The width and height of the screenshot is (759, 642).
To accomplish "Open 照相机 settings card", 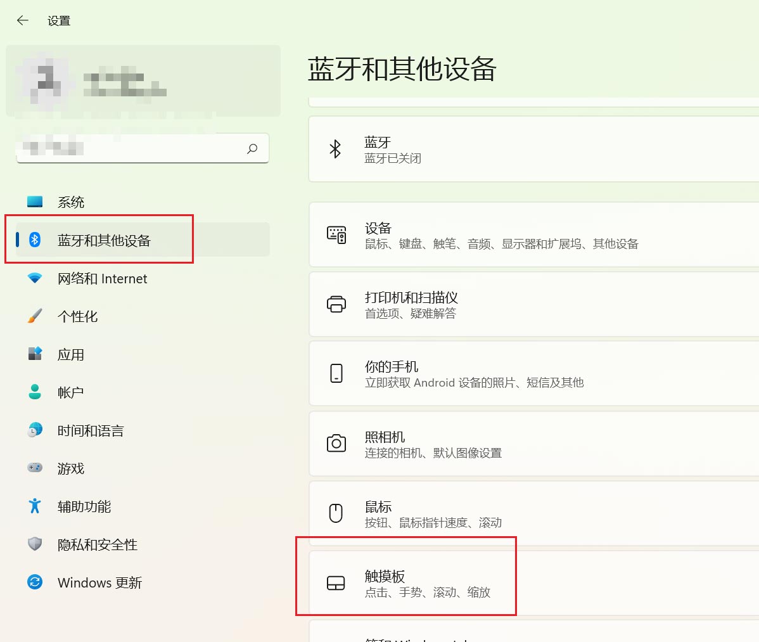I will click(532, 444).
